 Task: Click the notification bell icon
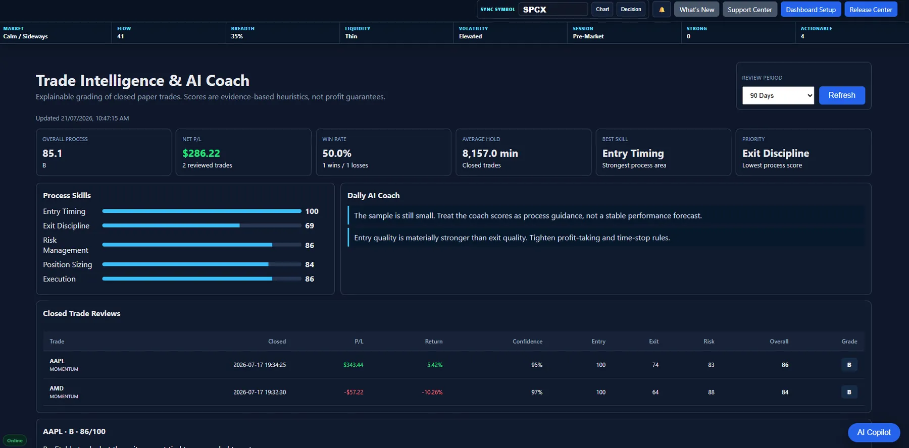coord(662,10)
